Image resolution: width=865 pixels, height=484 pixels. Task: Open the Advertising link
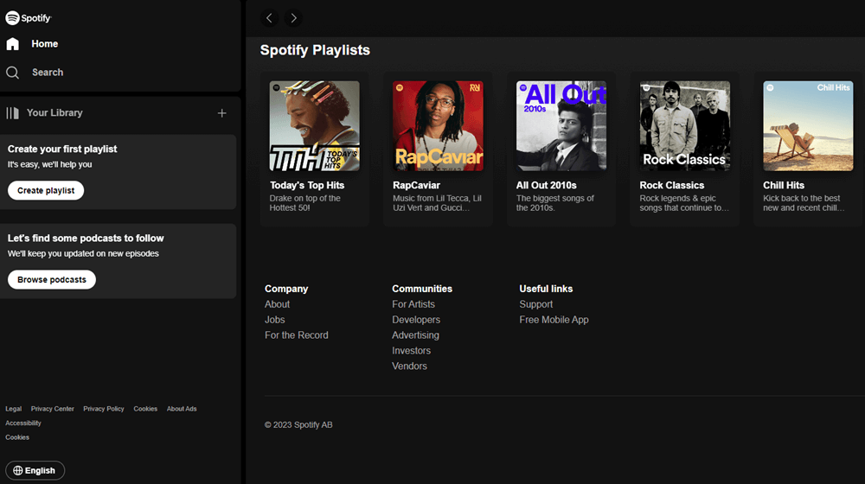[x=415, y=335]
